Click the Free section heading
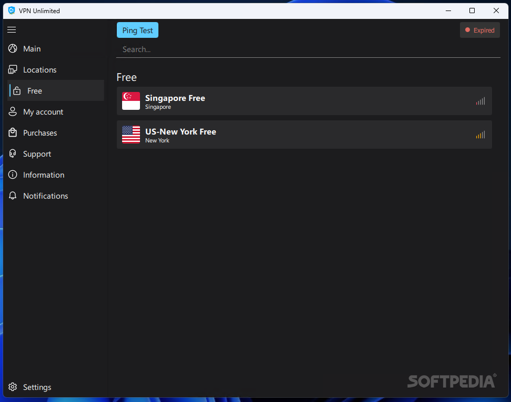511x402 pixels. (x=127, y=77)
